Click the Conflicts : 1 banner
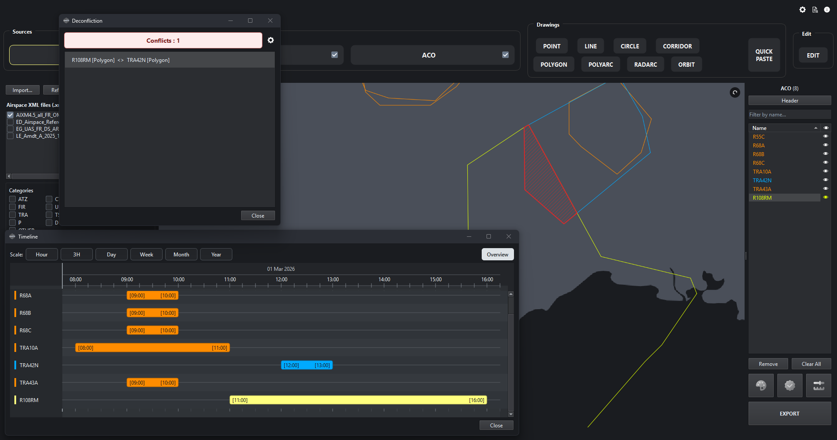 [x=163, y=41]
